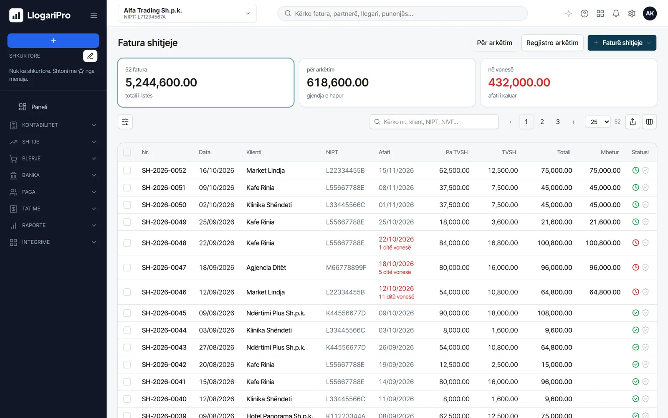
Task: Click the shield icon on row SH-2026-0047
Action: (645, 267)
